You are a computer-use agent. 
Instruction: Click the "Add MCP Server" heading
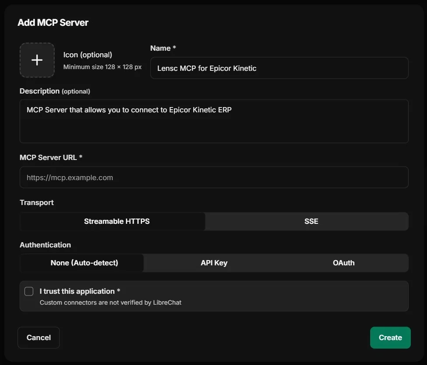tap(53, 23)
